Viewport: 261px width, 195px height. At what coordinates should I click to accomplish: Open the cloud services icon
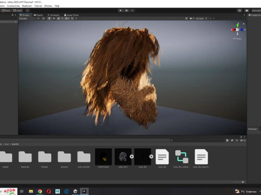click(x=247, y=10)
